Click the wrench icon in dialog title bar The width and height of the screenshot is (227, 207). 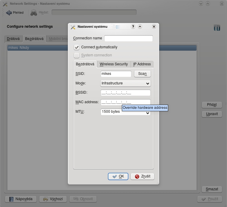coord(73,27)
